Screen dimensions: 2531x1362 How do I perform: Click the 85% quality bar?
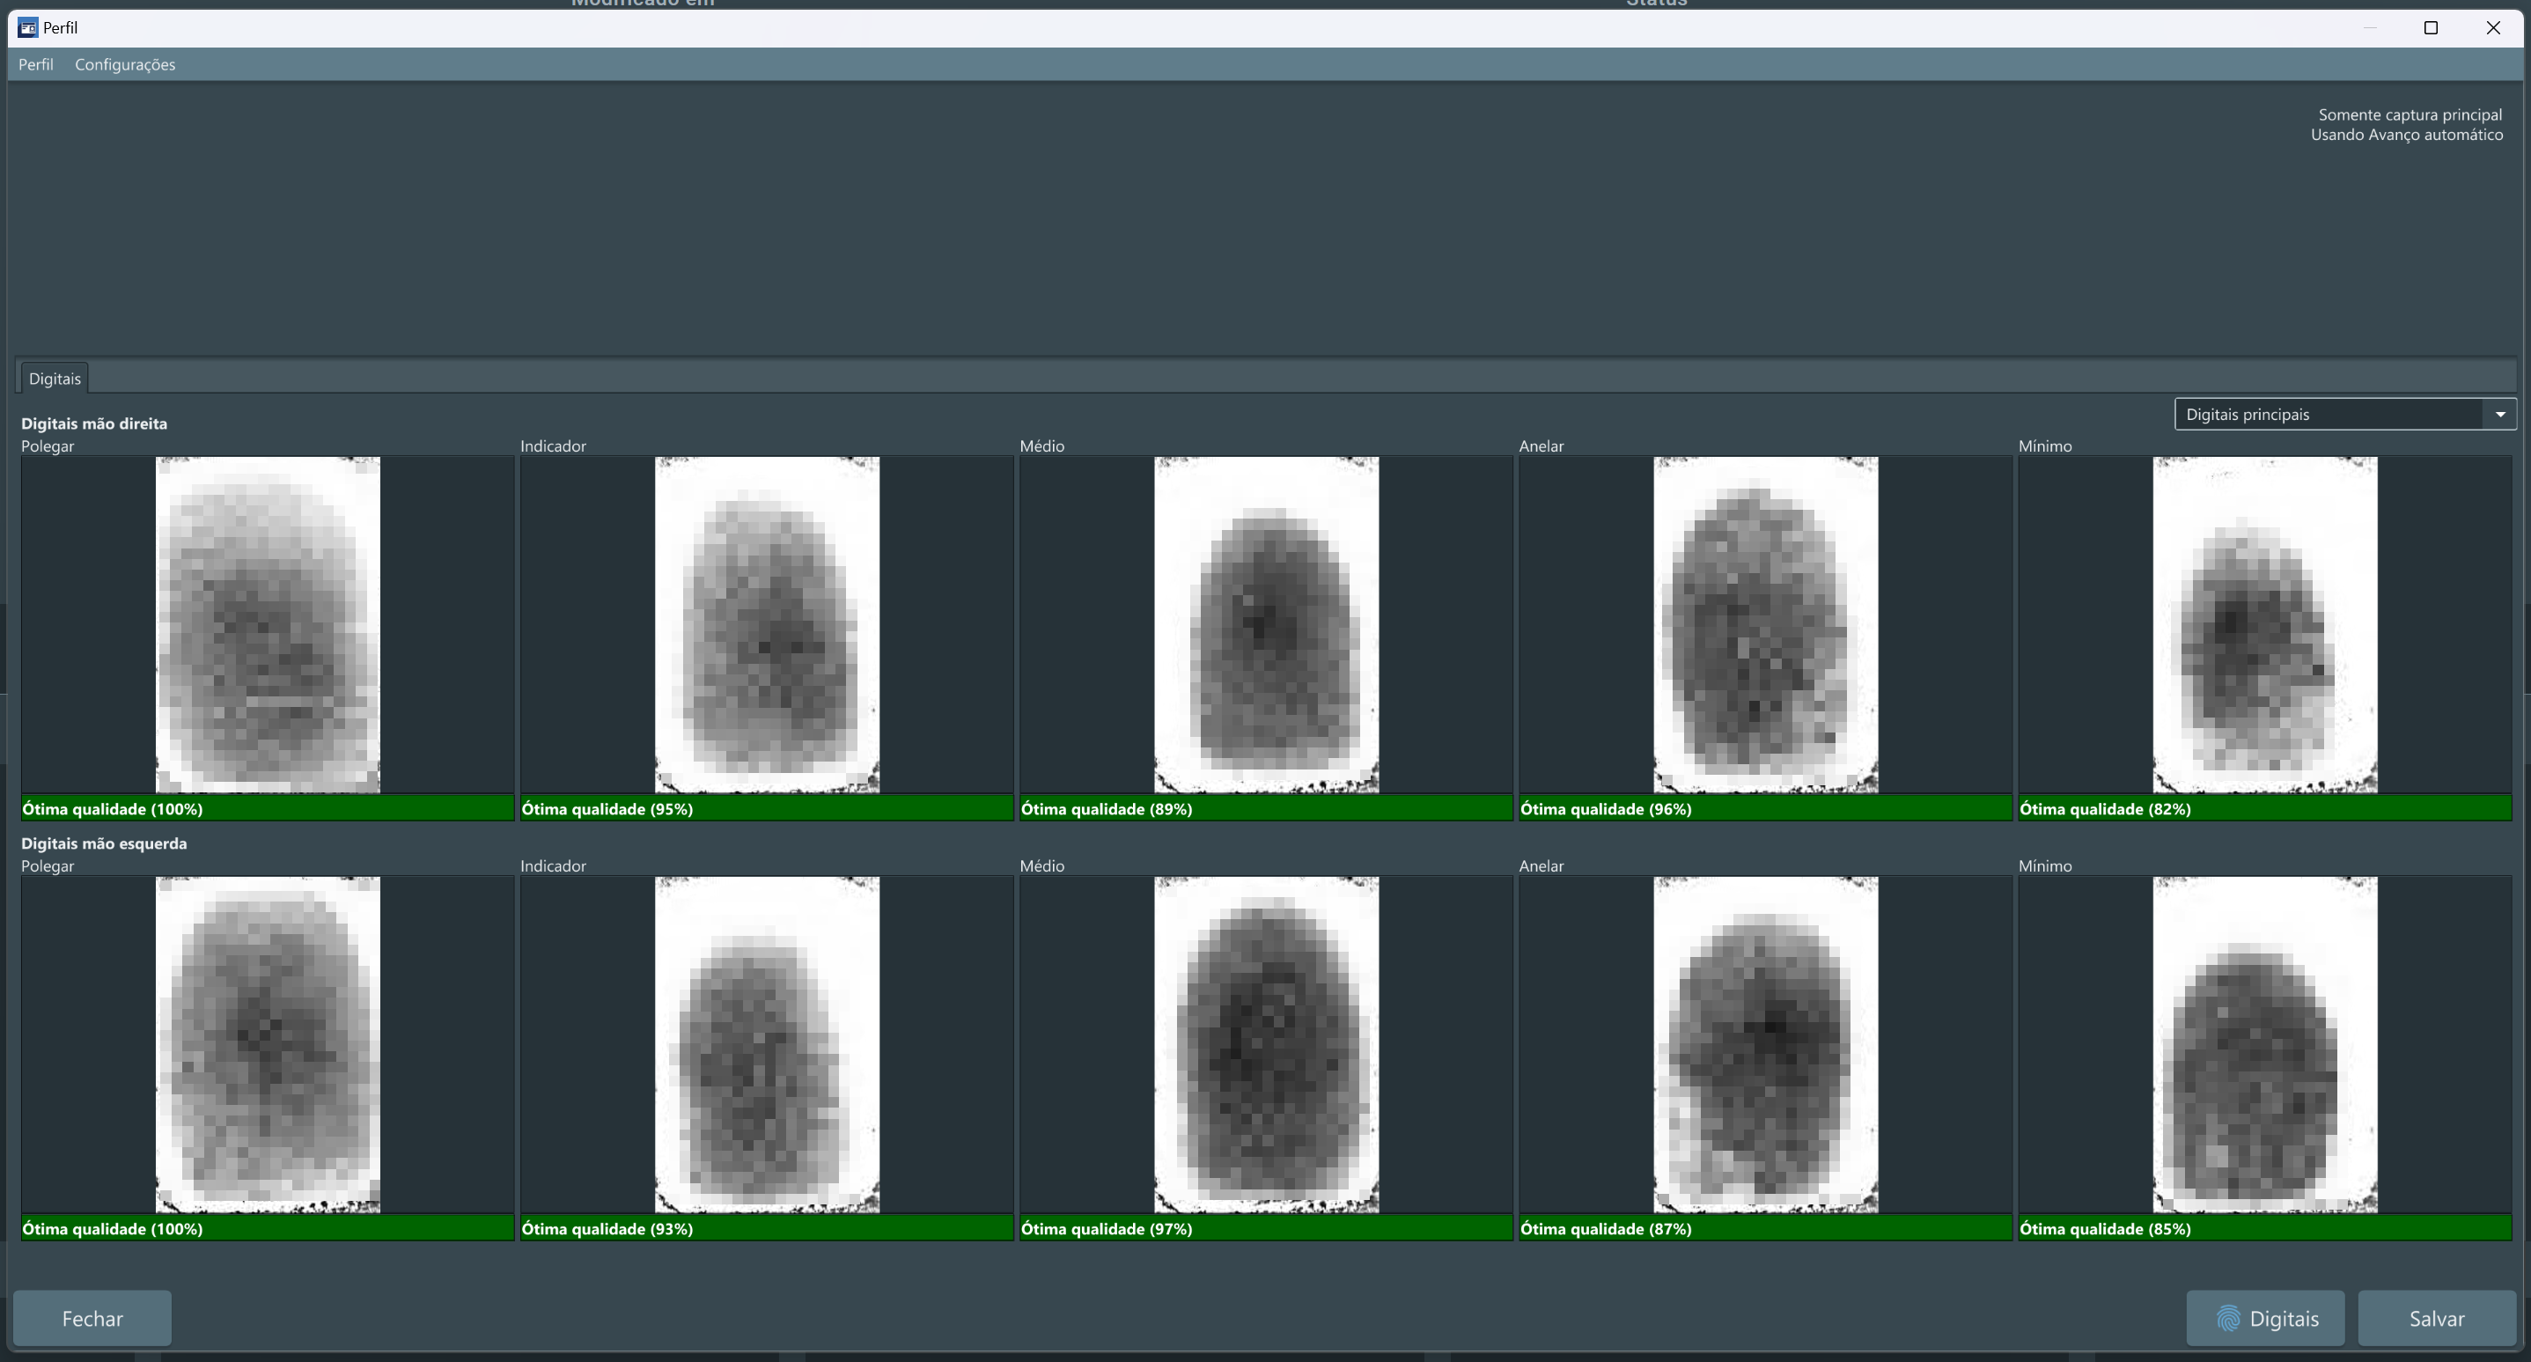tap(2265, 1228)
